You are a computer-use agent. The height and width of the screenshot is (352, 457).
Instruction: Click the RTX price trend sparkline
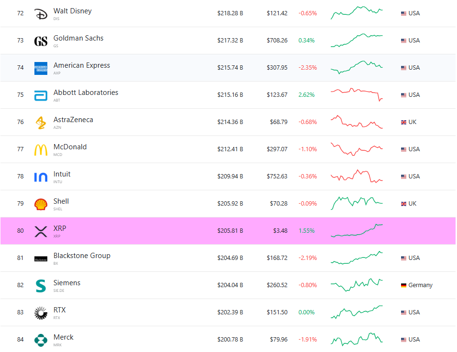click(357, 312)
